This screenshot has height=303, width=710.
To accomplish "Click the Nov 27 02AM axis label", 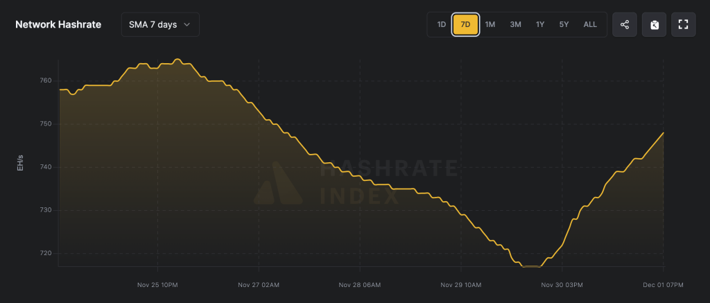I will 259,284.
